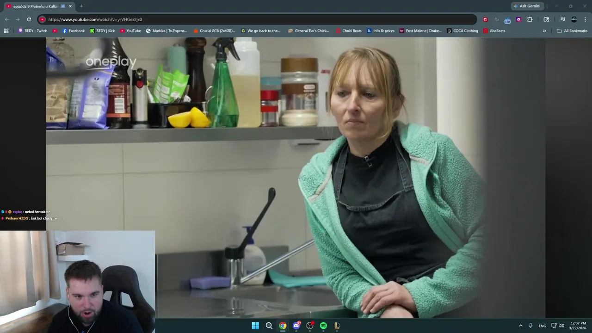Reload the YouTube page
Viewport: 592px width, 333px height.
click(x=29, y=19)
